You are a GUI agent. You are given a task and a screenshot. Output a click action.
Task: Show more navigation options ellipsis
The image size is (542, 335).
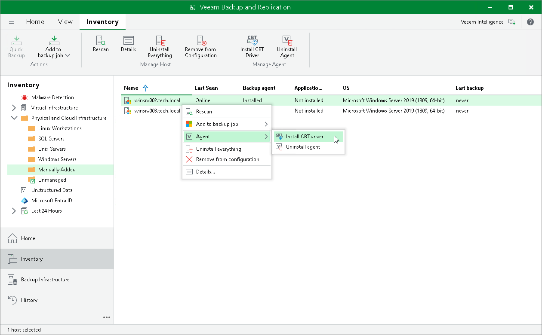pos(107,317)
